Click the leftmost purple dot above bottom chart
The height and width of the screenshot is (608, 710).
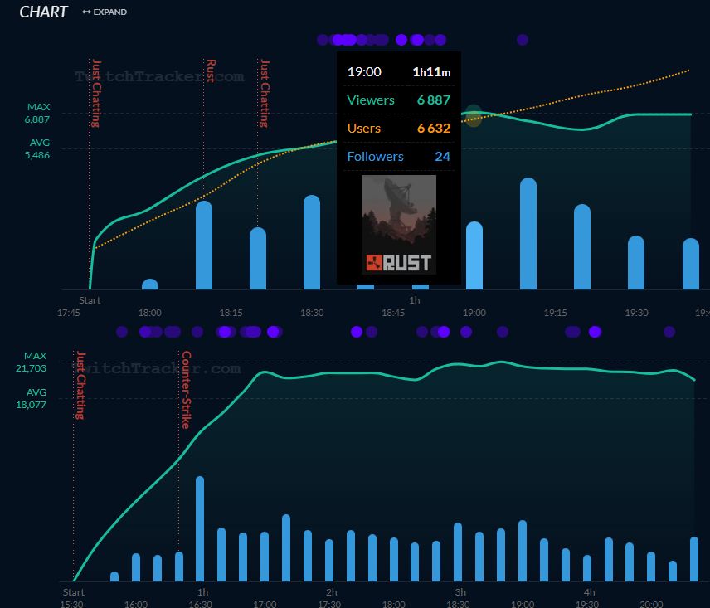point(122,332)
